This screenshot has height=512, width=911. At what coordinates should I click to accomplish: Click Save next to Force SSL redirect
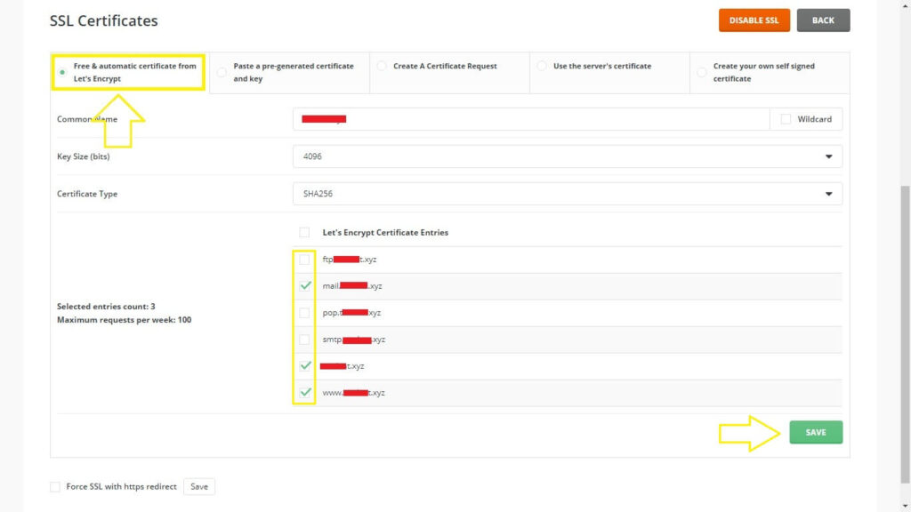pyautogui.click(x=199, y=486)
